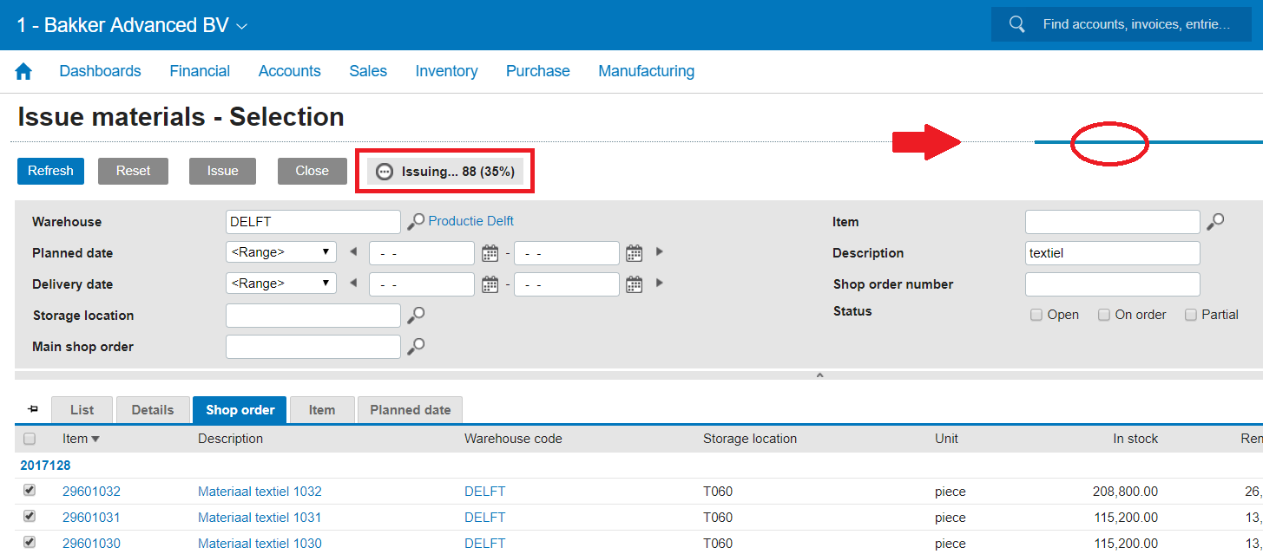The image size is (1263, 554).
Task: Open Delivery date end calendar picker
Action: pyautogui.click(x=635, y=284)
